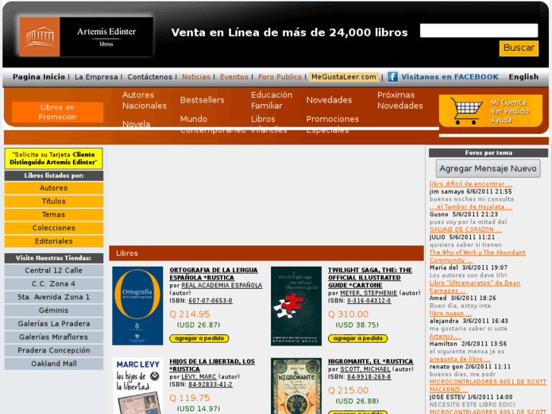Open author SCOTT, MICHAEL link

click(365, 369)
